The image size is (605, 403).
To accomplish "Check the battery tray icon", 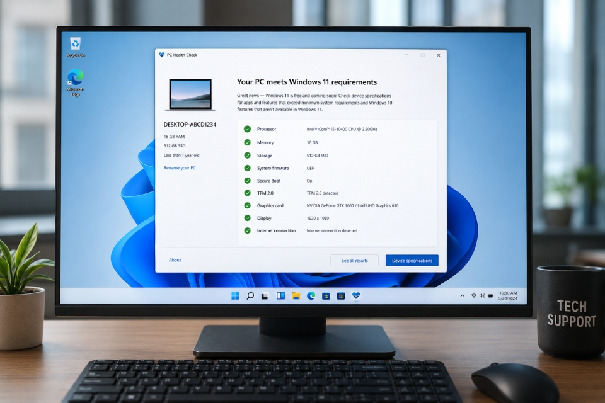I will tap(490, 296).
